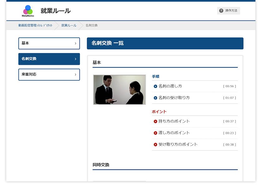262x187 pixels.
Task: Click the 手順 section heading
Action: coord(156,76)
